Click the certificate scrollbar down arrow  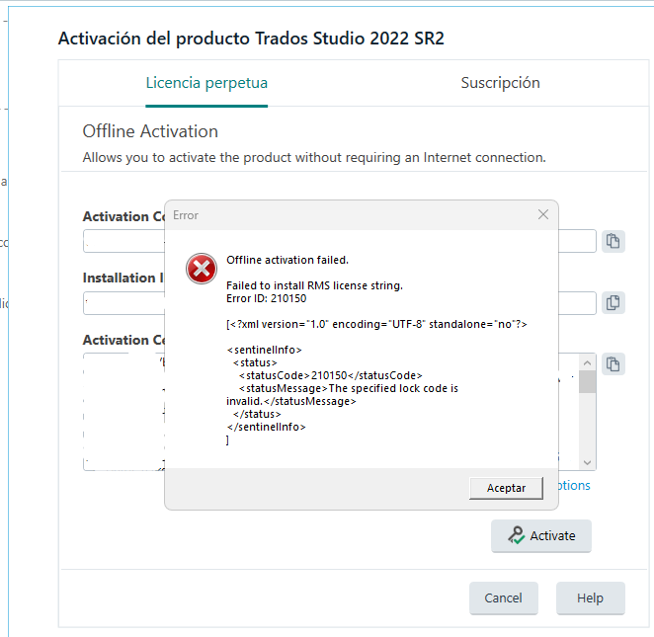[587, 462]
